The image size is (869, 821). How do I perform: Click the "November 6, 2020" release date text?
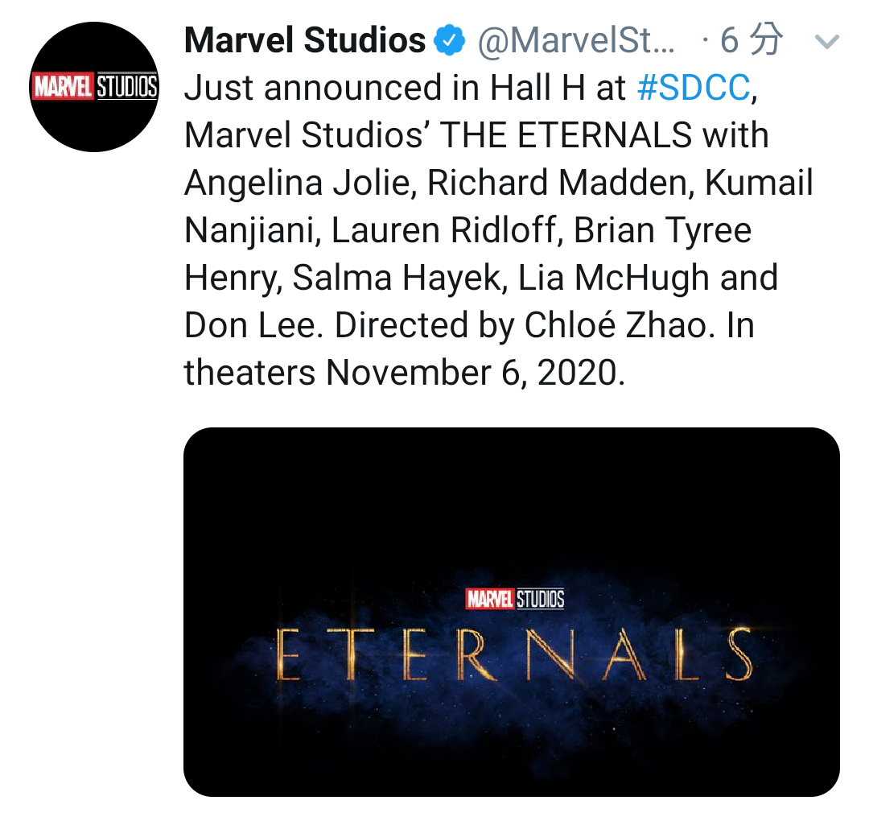tap(476, 373)
